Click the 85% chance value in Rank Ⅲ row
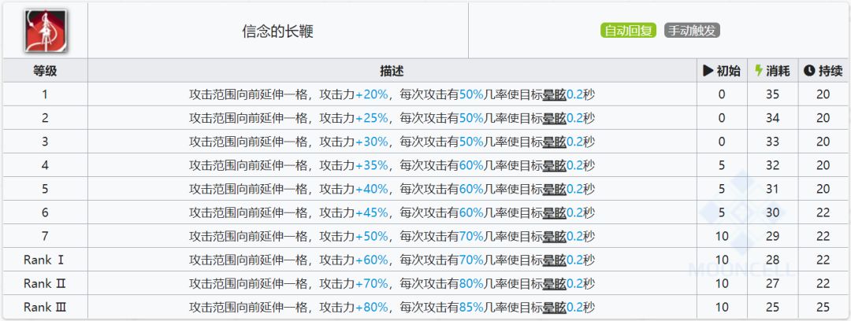The height and width of the screenshot is (321, 851). (x=471, y=307)
